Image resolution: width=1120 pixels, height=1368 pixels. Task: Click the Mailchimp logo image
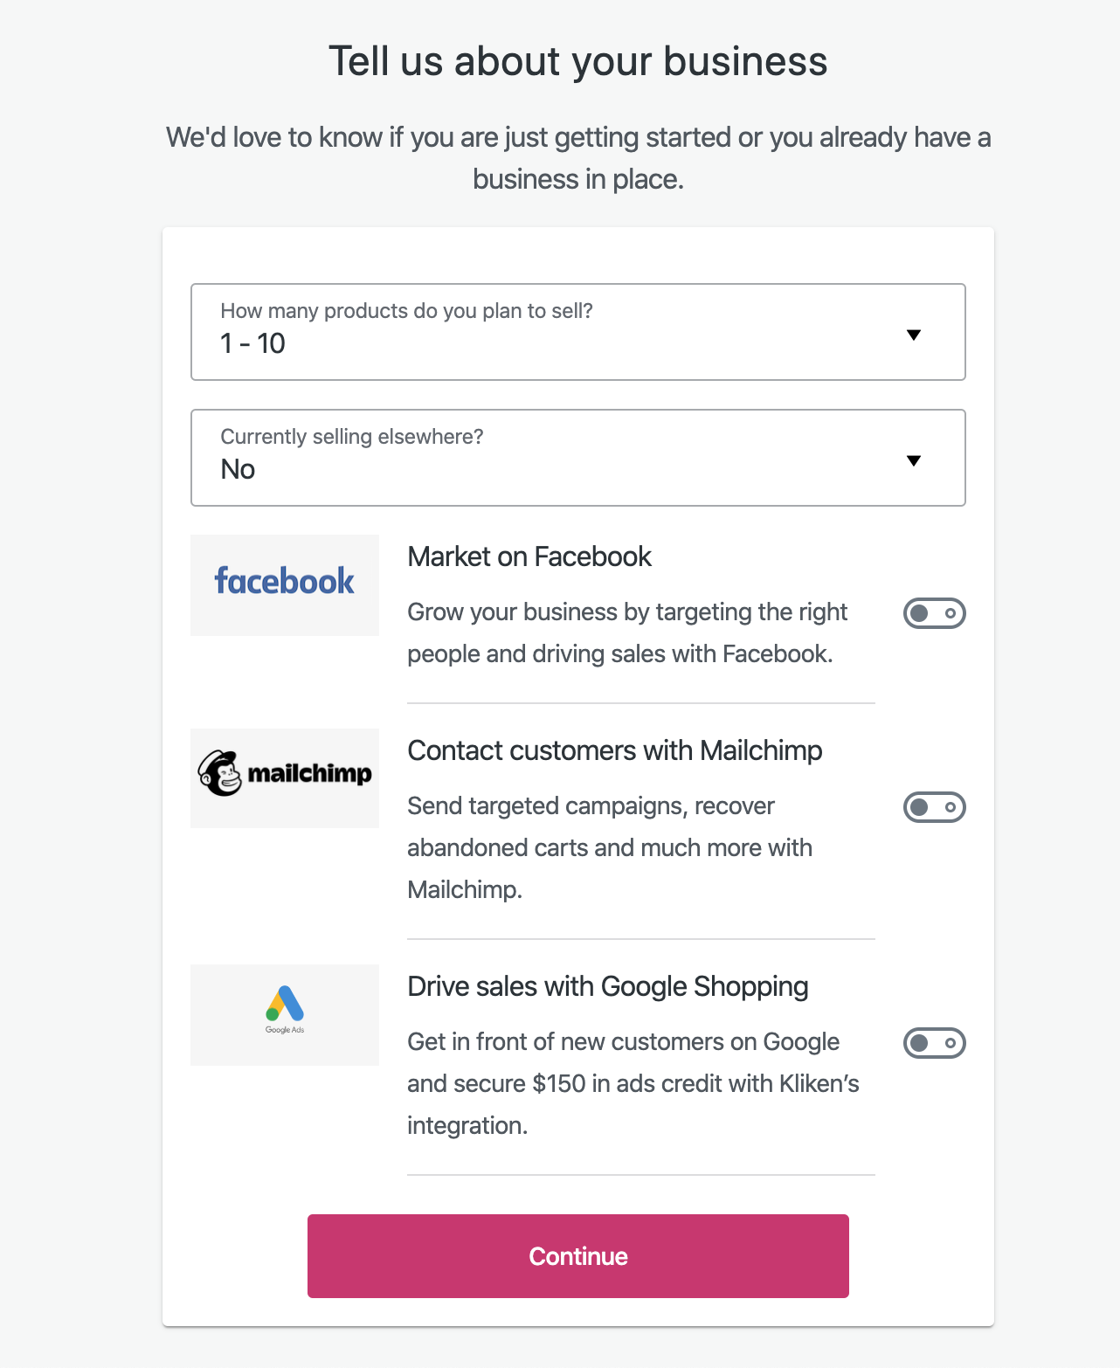[285, 778]
